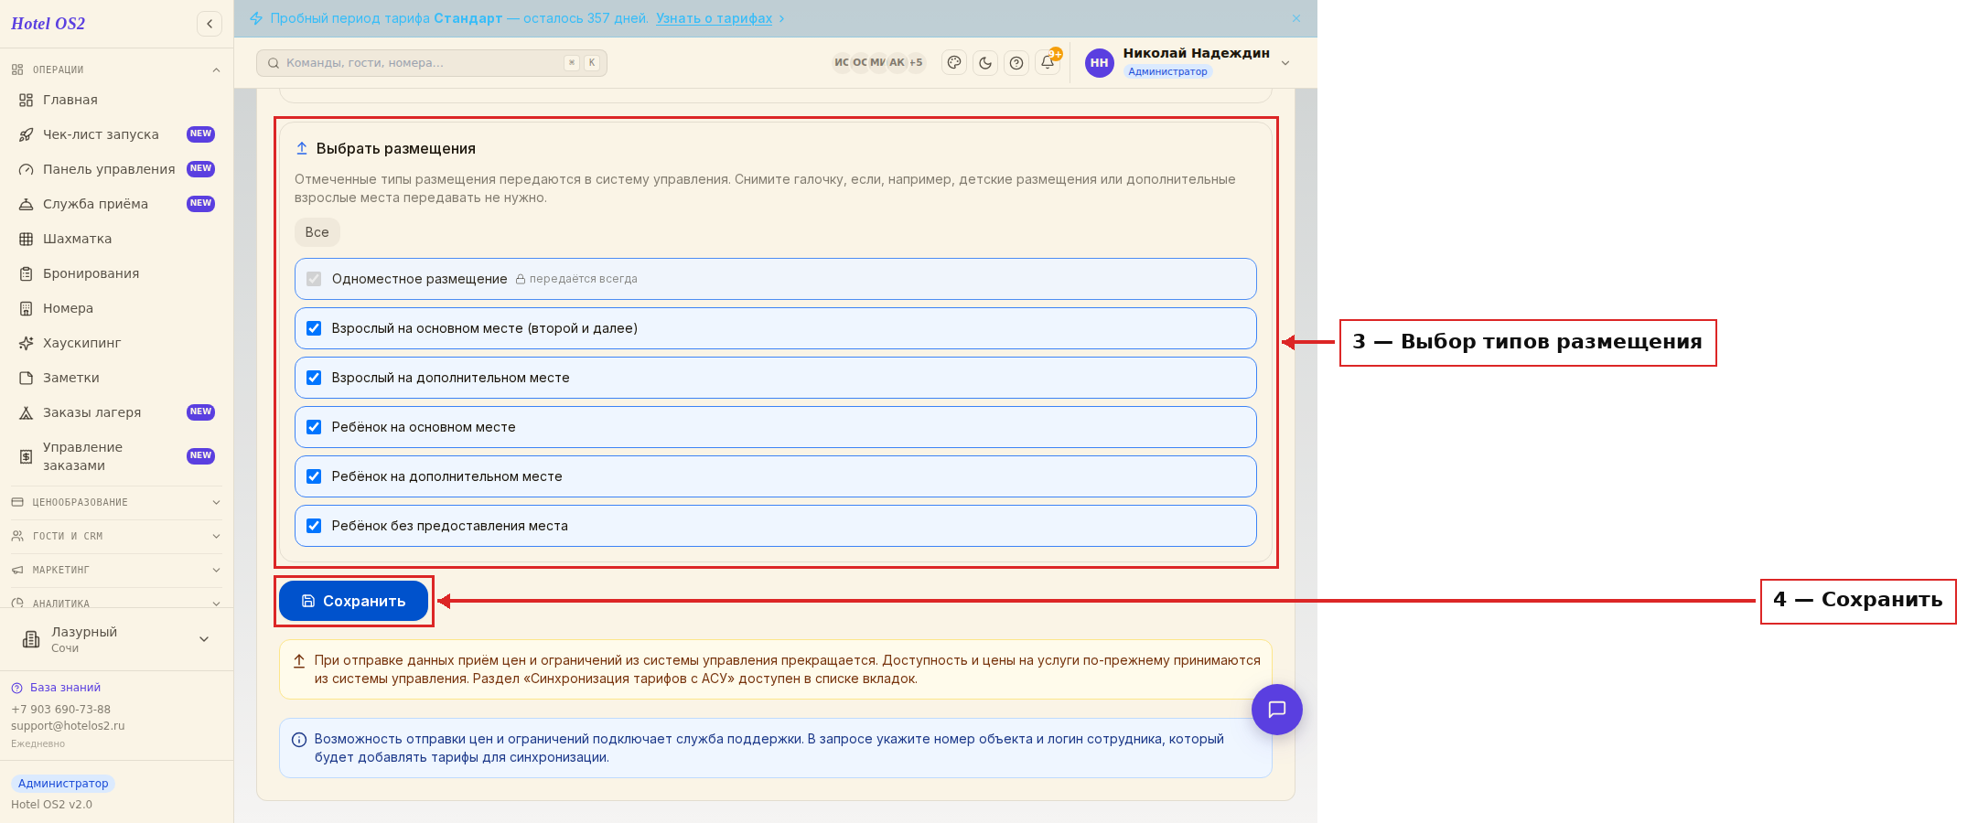This screenshot has height=823, width=1978.
Task: Click the grid icon for Шахматка
Action: [27, 239]
